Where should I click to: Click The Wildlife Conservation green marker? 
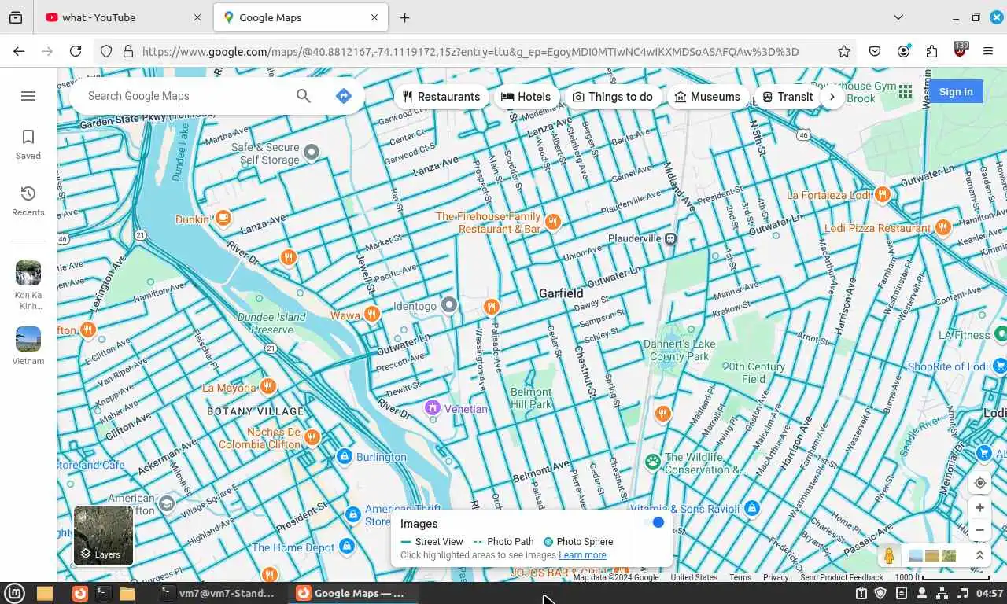(x=652, y=461)
